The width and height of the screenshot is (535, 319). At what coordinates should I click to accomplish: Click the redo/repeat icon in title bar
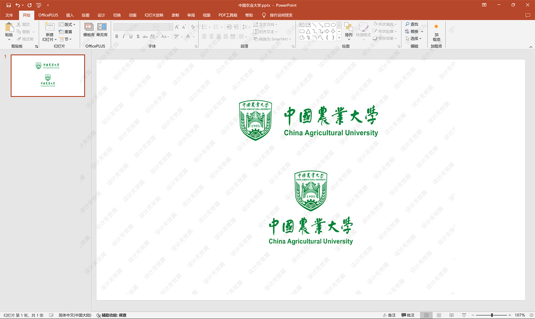[30, 5]
